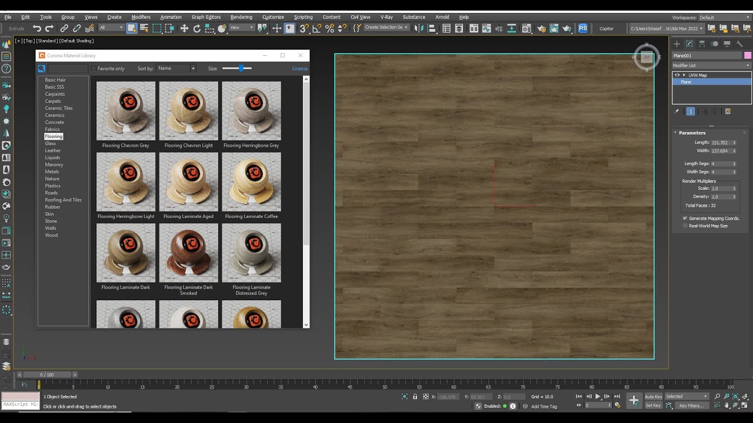Viewport: 753px width, 423px height.
Task: Click Add Time Tag in the status bar
Action: pyautogui.click(x=544, y=406)
